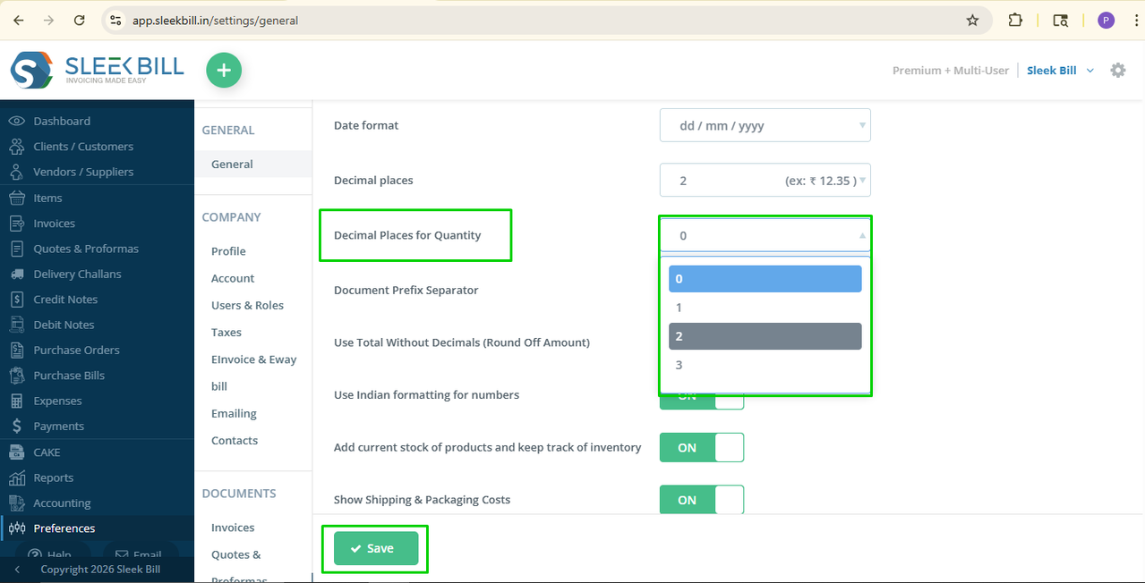Choose option 3 in quantity decimals list
The height and width of the screenshot is (583, 1145).
pos(765,365)
